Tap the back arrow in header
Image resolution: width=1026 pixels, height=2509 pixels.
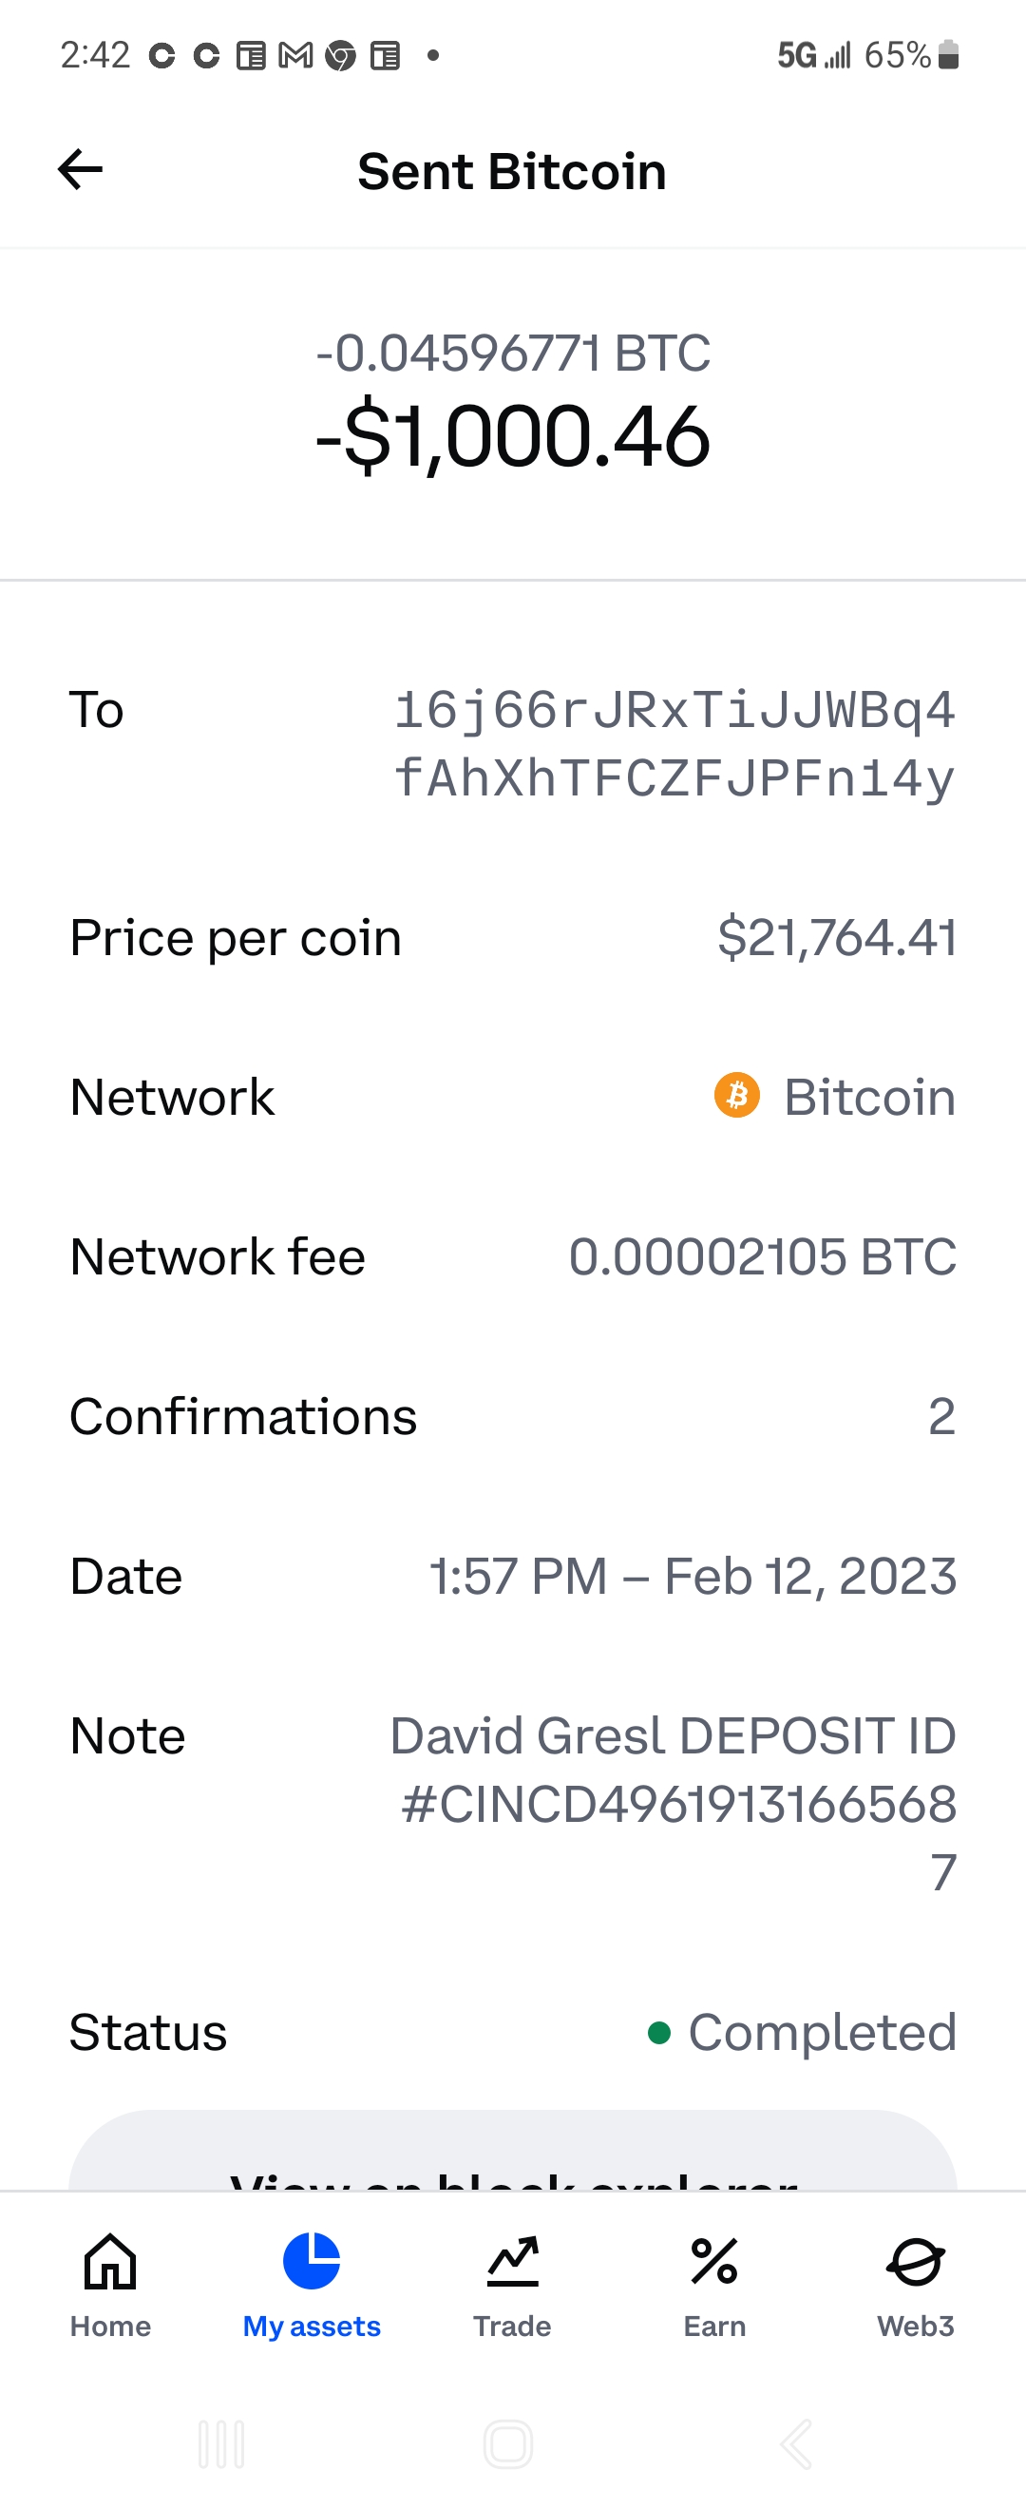[80, 169]
